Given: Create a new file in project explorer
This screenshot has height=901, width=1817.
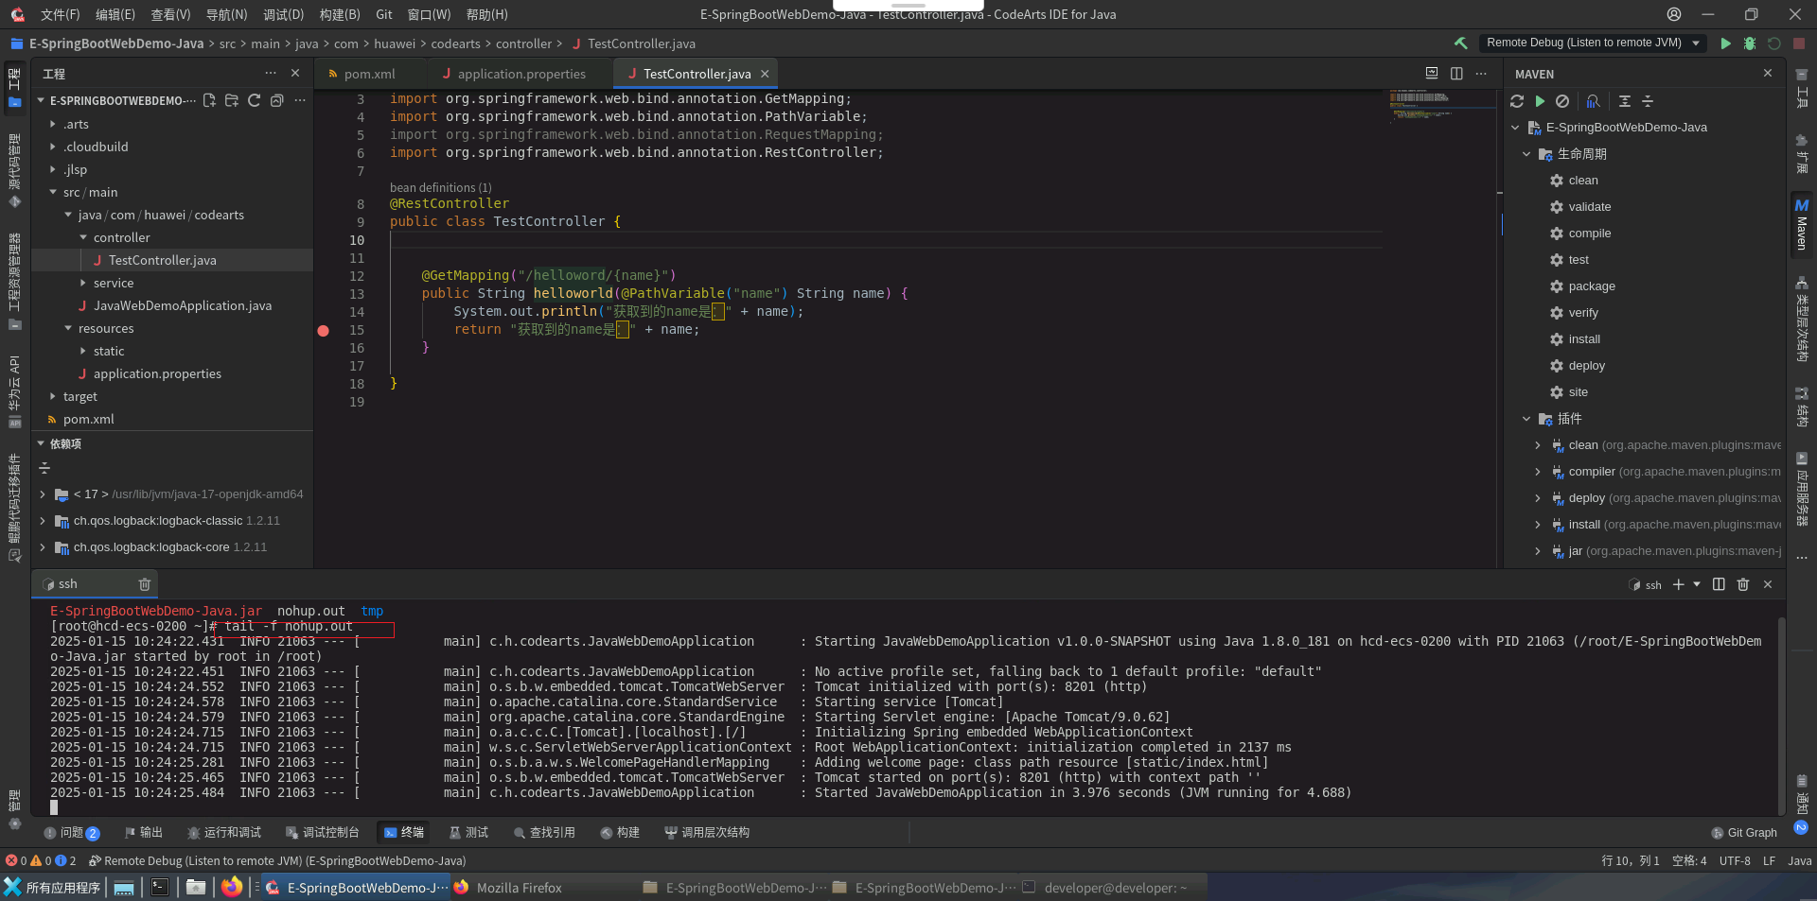Looking at the screenshot, I should click(x=209, y=100).
